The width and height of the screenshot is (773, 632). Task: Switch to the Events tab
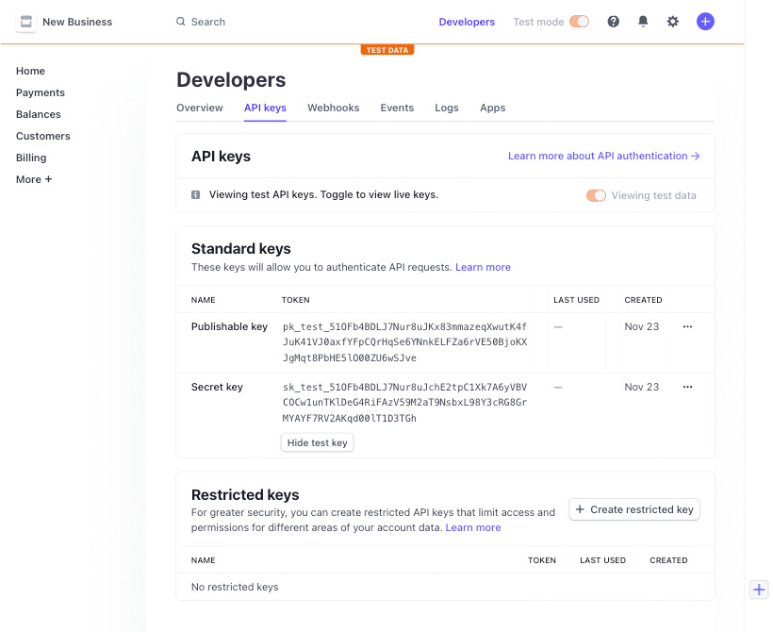397,108
